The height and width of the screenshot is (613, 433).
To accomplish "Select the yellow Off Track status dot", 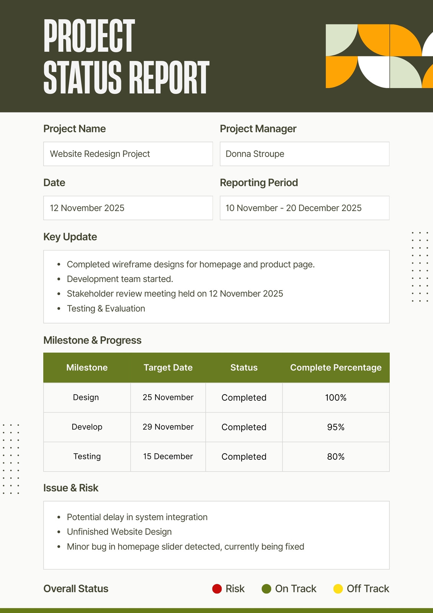I will (x=338, y=589).
